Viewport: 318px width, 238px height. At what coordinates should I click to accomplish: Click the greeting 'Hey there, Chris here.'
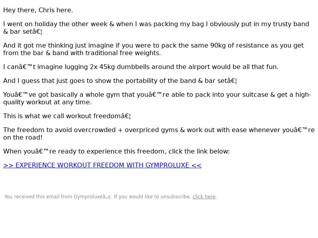38,10
